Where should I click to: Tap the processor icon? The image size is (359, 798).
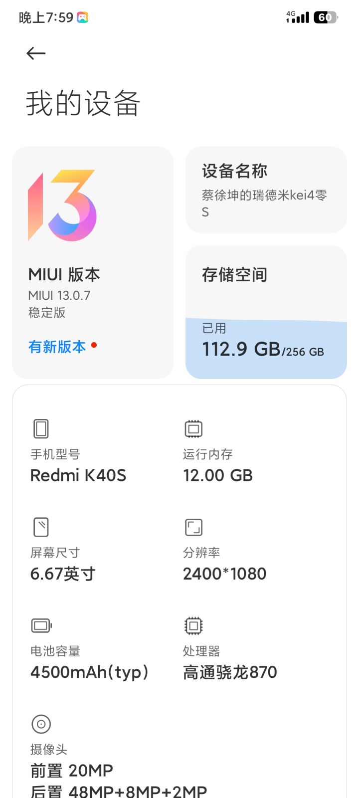[193, 625]
